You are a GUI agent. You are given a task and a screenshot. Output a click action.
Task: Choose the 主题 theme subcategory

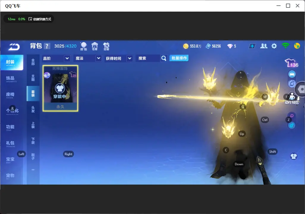pos(33,78)
